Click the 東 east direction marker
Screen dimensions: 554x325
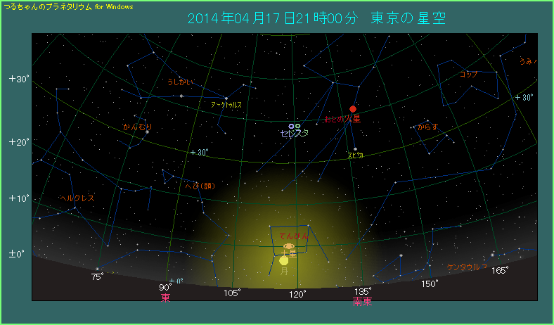pos(166,298)
